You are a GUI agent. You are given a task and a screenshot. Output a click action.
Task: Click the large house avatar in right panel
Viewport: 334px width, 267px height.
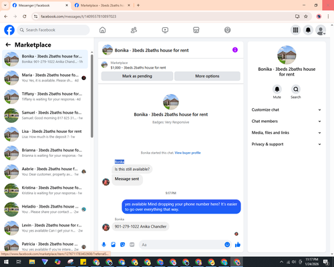point(287,55)
